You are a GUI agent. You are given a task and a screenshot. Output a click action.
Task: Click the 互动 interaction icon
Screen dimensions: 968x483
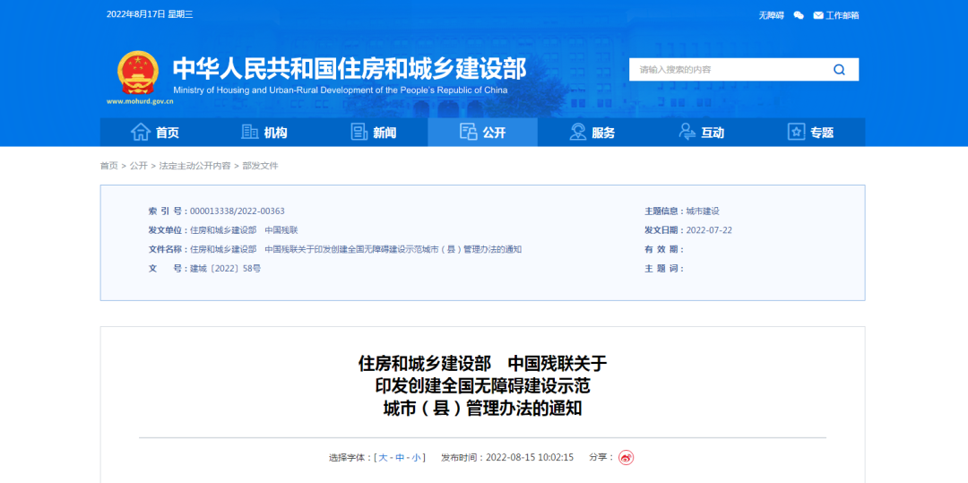687,133
